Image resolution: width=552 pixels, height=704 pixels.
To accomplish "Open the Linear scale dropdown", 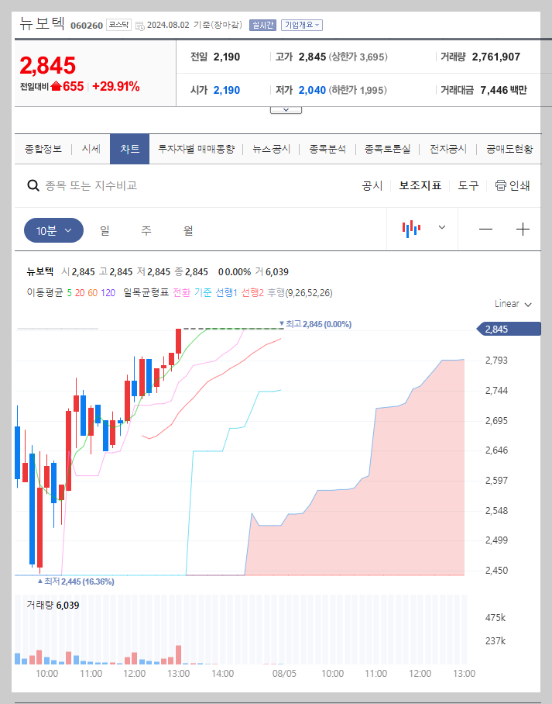I will coord(511,304).
